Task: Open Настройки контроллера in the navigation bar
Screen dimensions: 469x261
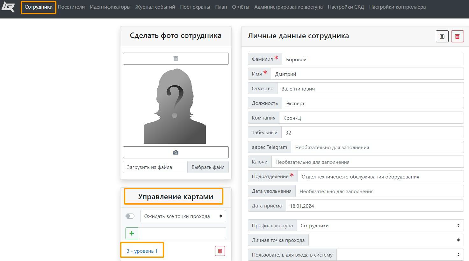Action: coord(397,7)
